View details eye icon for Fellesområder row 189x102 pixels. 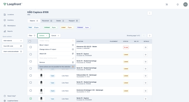click(146, 76)
